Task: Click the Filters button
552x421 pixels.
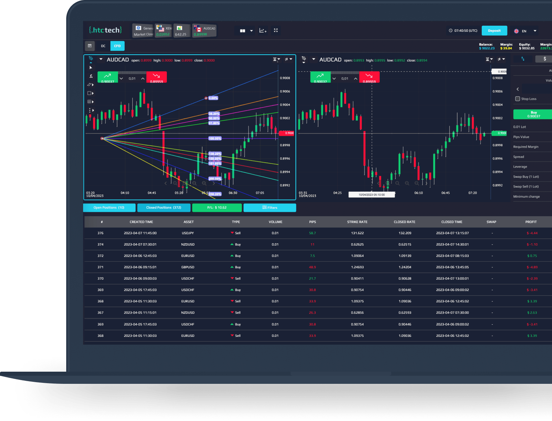Action: [x=270, y=207]
